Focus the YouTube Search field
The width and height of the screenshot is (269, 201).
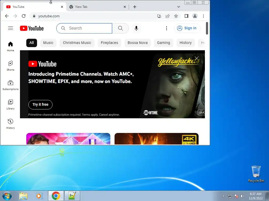(x=84, y=28)
